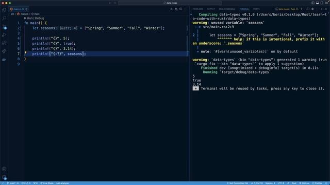Switch to the Problems panel tab
Image resolution: width=330 pixels, height=185 pixels.
(x=198, y=9)
